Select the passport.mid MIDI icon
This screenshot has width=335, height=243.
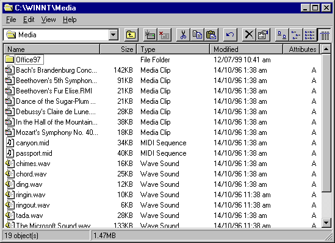(10, 153)
